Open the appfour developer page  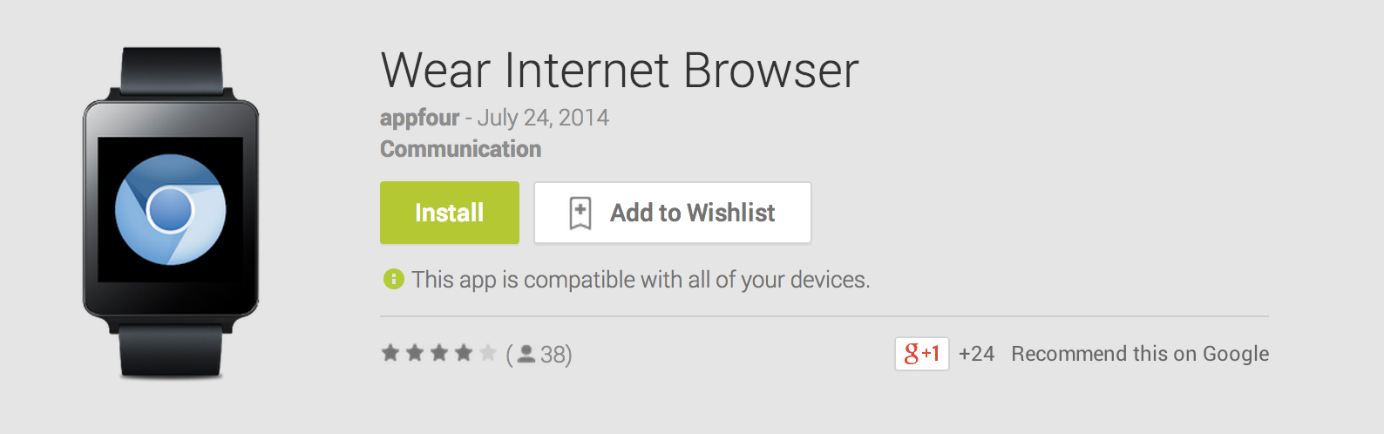coord(419,118)
